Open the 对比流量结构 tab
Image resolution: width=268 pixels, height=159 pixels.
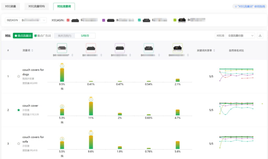[x=36, y=7]
